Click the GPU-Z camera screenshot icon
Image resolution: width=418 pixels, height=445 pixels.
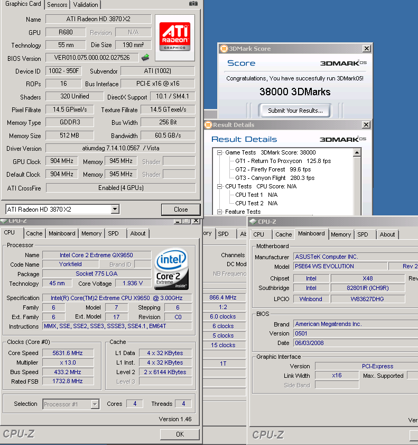193,3
